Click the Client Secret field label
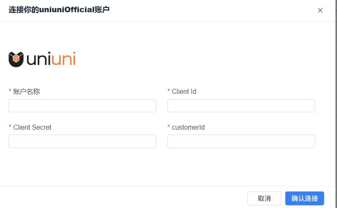 32,127
